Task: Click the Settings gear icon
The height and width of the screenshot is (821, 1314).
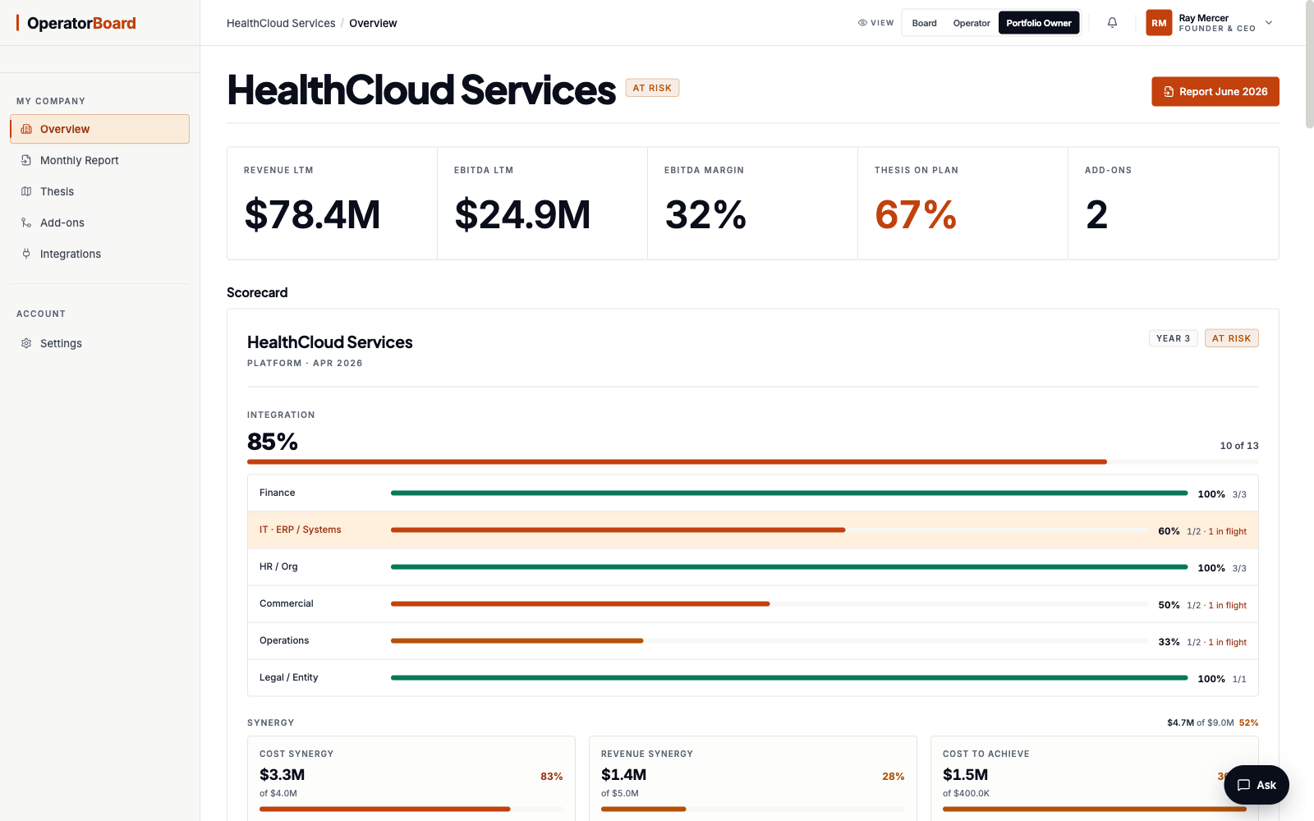Action: coord(26,343)
